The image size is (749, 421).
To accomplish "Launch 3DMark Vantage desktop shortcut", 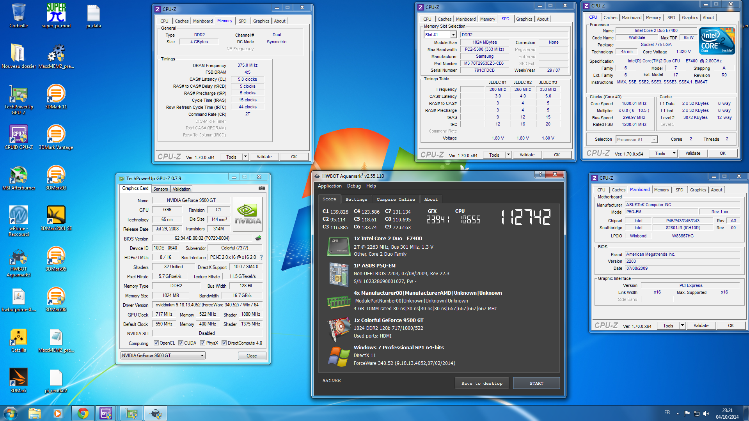I will pyautogui.click(x=56, y=138).
